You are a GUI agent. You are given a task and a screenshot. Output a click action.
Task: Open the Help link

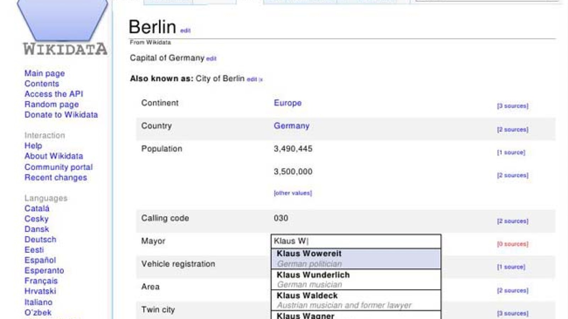coord(33,146)
